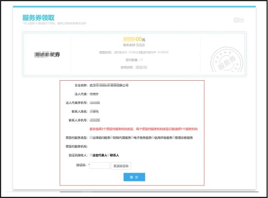Select the 管理诊断服务 checkbox
Screen dimensions: 268x198
(x=174, y=137)
